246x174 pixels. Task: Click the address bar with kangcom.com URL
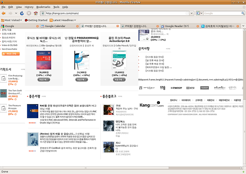tap(115, 13)
